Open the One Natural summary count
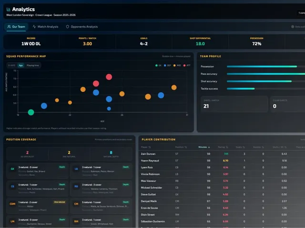The height and width of the screenshot is (228, 305). (69, 154)
